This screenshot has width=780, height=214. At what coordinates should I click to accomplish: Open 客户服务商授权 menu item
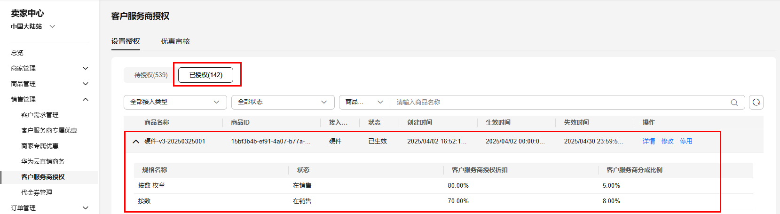[43, 177]
